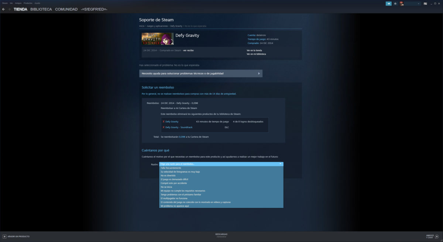Open the BIBLIOTECA tab
The height and width of the screenshot is (242, 443).
[41, 9]
